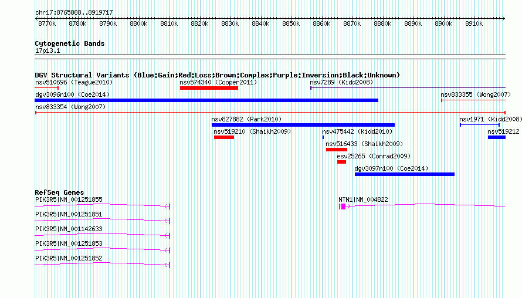Select the blue nsv519212 gain bar

[497, 137]
